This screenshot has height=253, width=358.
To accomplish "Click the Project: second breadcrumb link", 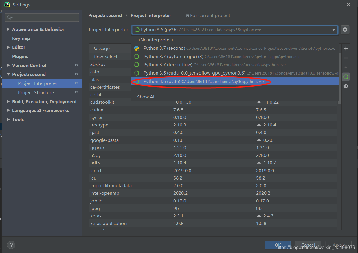I will click(105, 16).
